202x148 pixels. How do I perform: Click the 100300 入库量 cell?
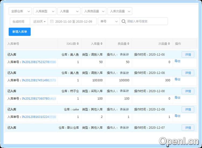point(97,80)
